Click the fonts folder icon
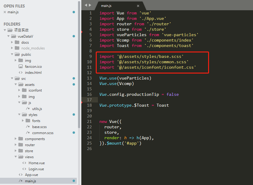Screen dimensions: 253x185 28,121
